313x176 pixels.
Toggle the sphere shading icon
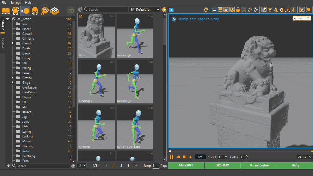tap(232, 10)
